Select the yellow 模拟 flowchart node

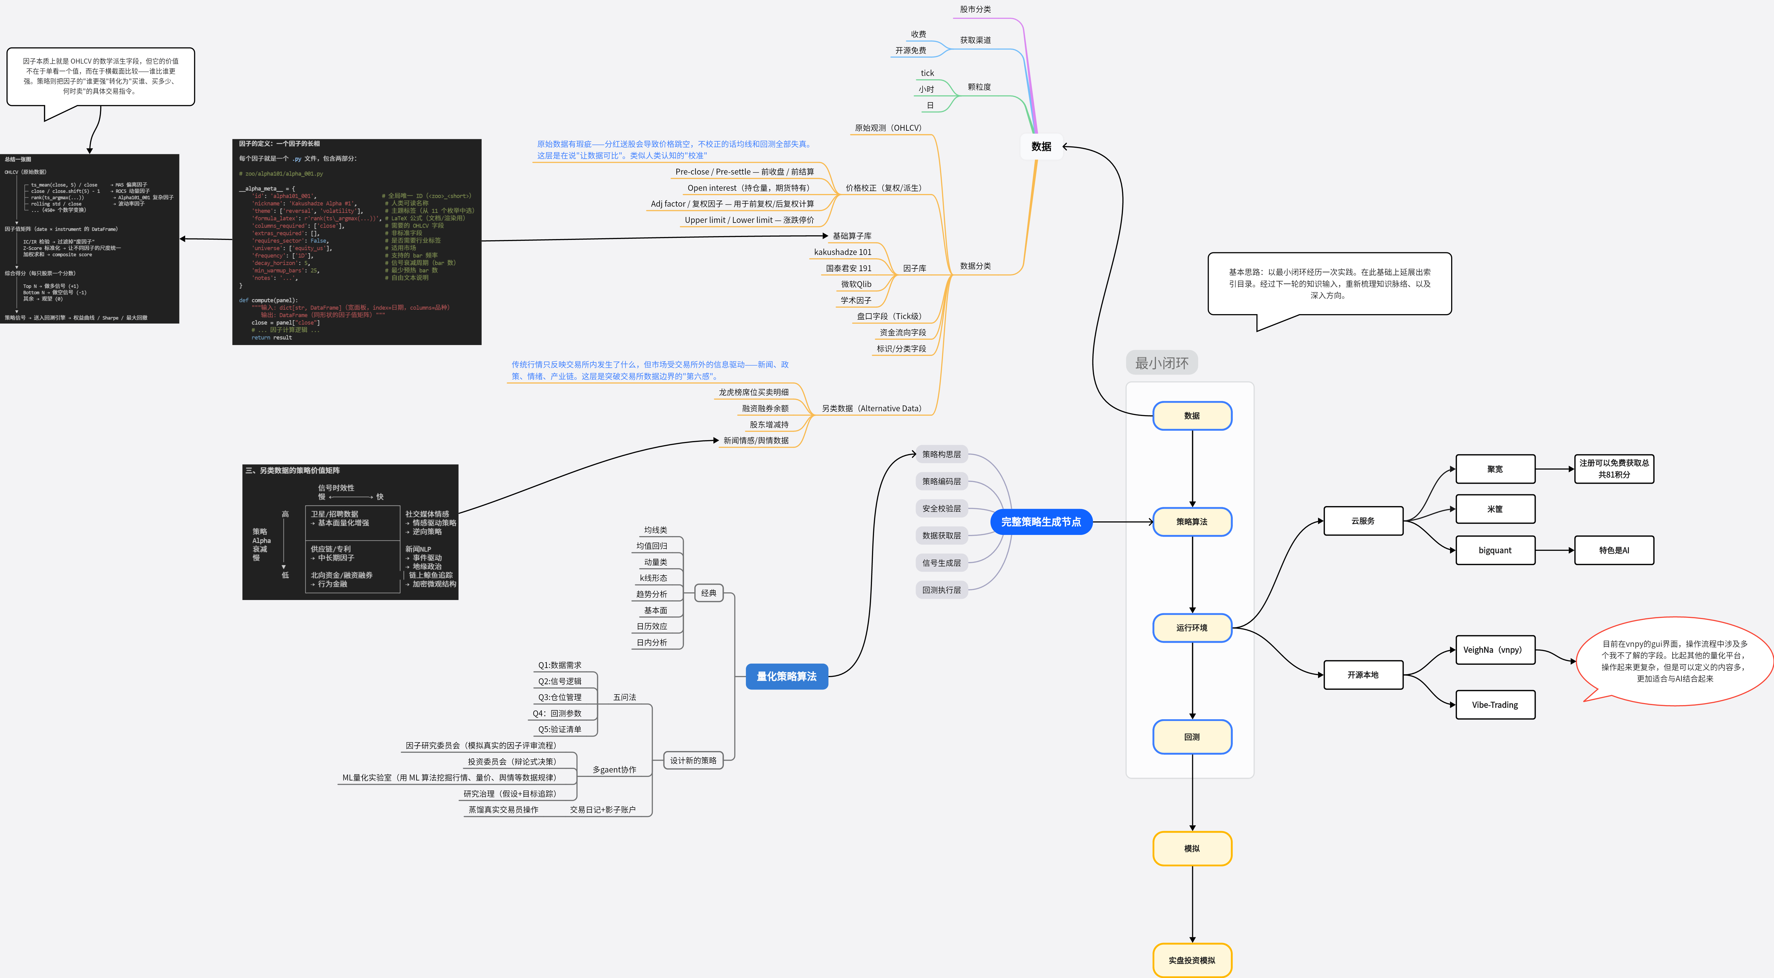tap(1192, 848)
